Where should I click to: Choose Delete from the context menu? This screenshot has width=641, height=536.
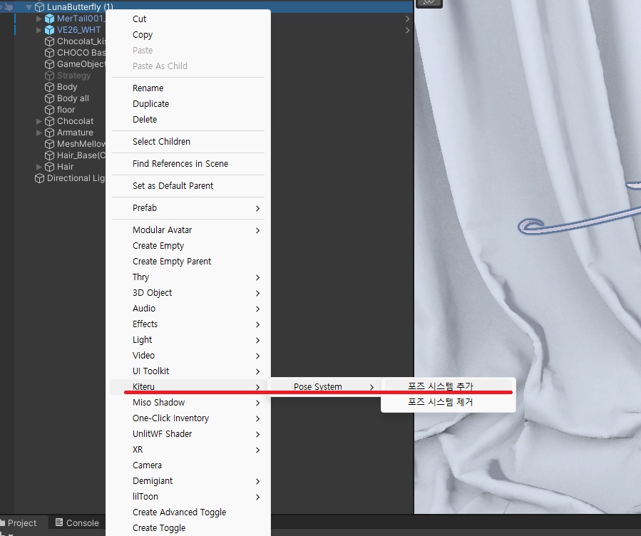tap(188, 119)
